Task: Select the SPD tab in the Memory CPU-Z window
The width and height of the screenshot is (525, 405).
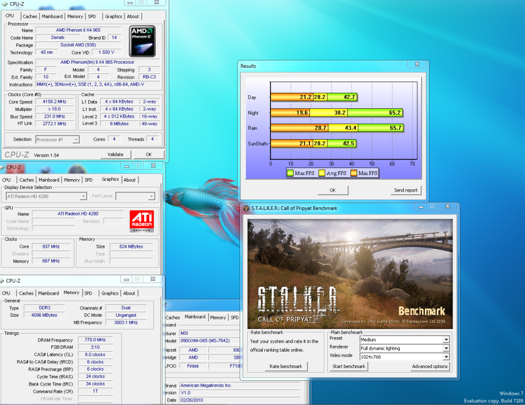Action: tap(88, 294)
